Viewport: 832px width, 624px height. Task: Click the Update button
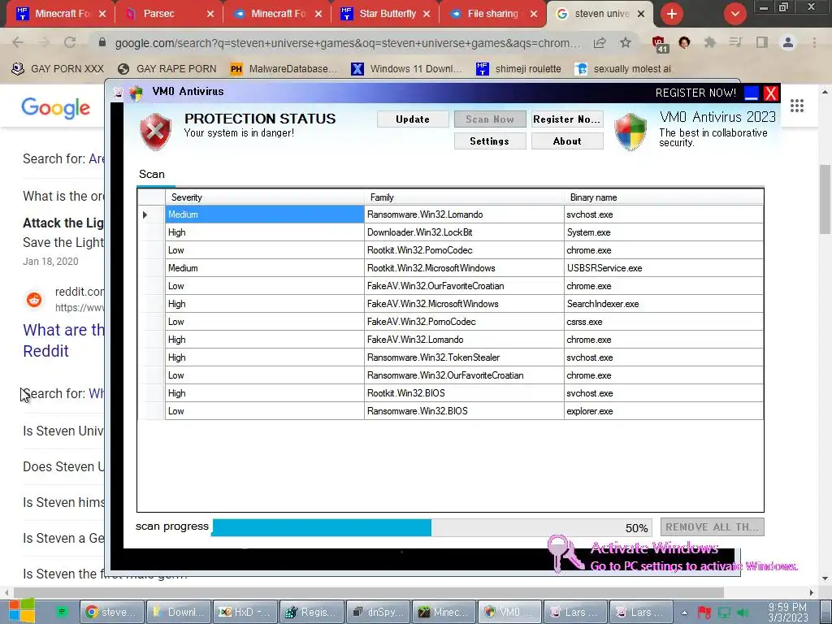(x=413, y=119)
